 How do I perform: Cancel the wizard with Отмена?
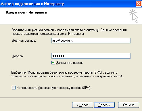128,105
